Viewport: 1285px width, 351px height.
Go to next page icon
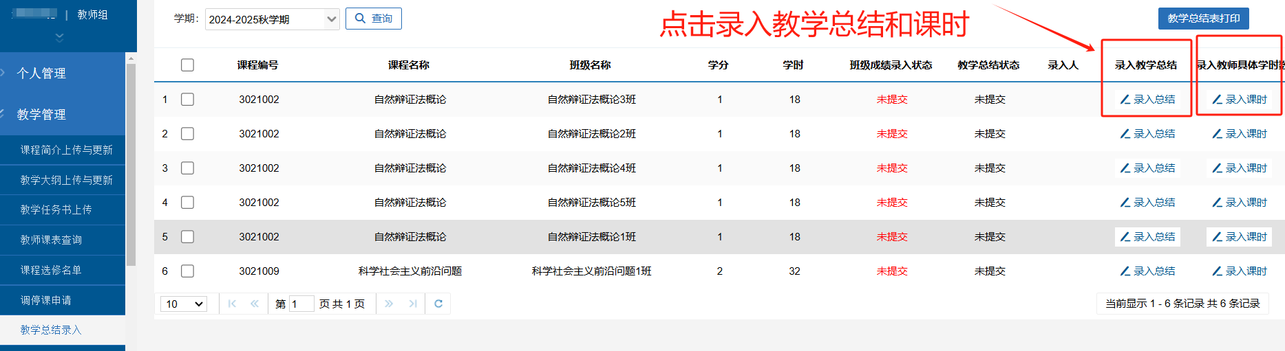389,304
